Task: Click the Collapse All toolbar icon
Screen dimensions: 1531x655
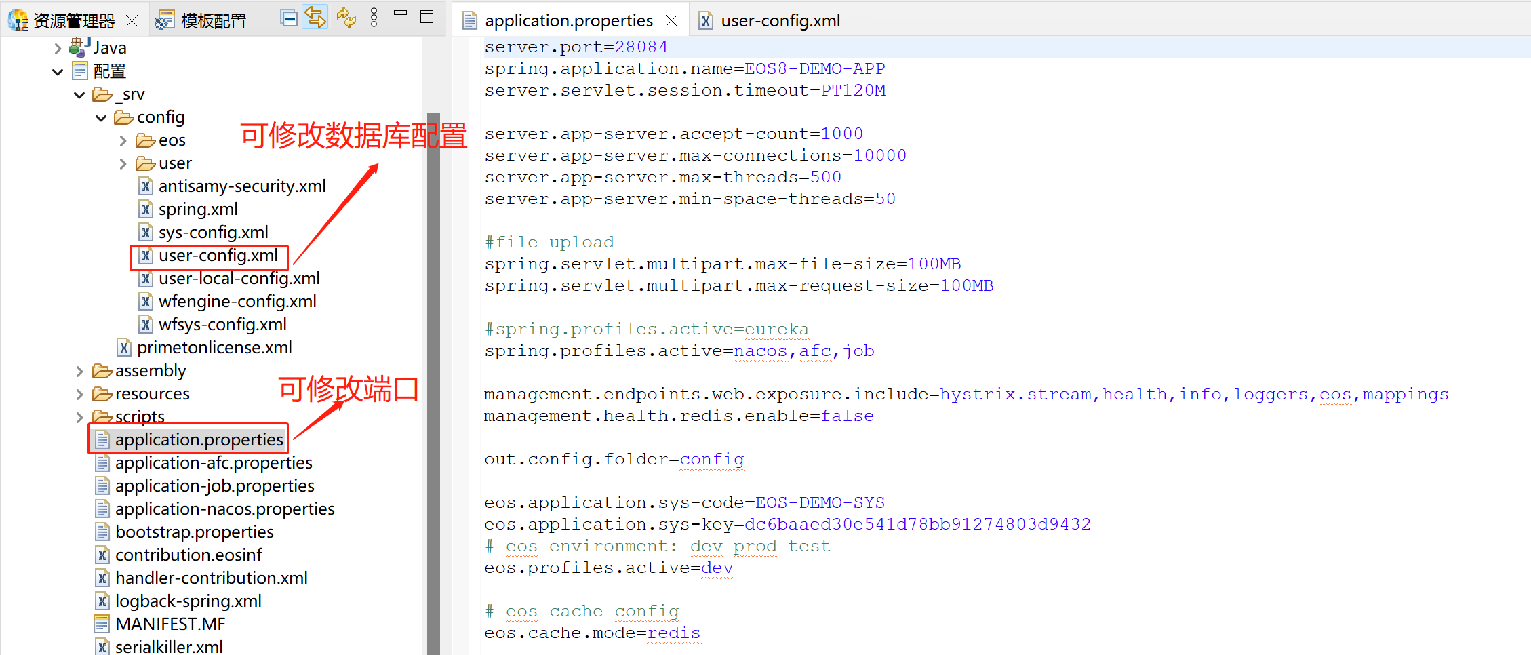Action: pyautogui.click(x=290, y=18)
